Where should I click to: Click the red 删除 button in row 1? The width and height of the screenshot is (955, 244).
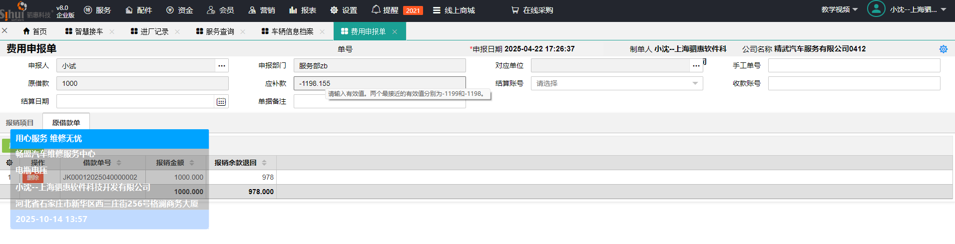click(x=33, y=178)
